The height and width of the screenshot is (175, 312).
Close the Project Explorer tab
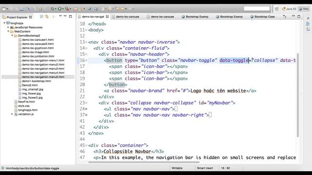[30, 17]
